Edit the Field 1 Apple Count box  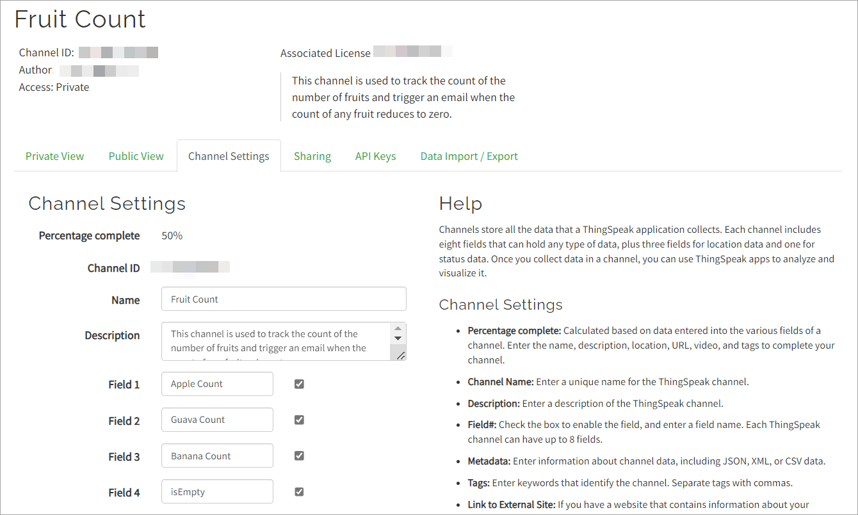pyautogui.click(x=217, y=384)
